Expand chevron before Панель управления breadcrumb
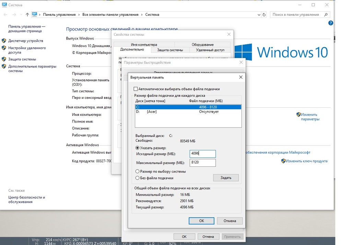The width and height of the screenshot is (343, 245). click(40, 15)
